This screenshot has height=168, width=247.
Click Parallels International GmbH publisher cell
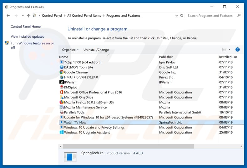180,112
